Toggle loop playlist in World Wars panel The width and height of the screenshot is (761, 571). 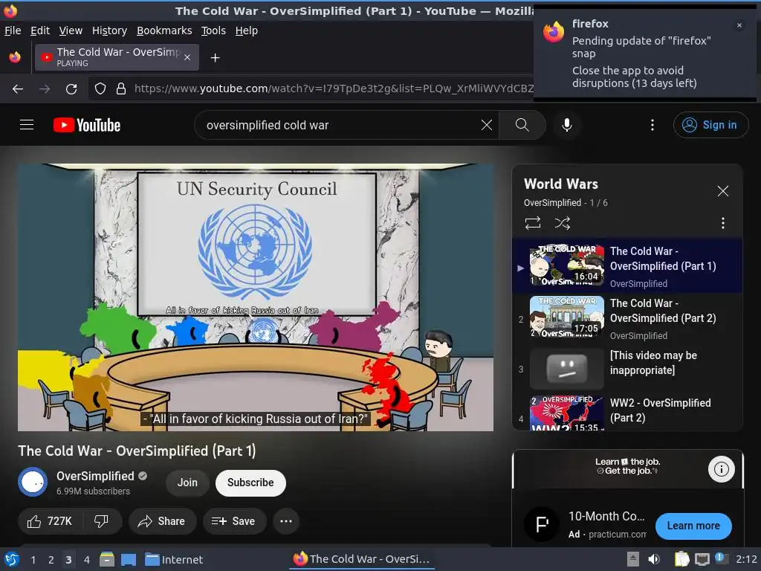pos(532,223)
